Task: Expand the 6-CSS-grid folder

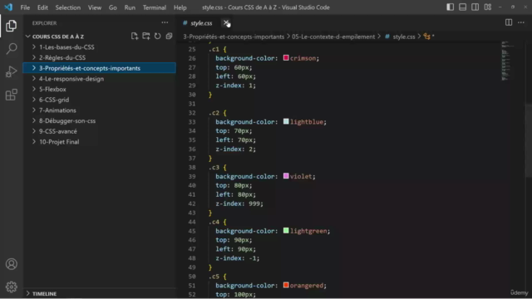Action: click(x=100, y=100)
